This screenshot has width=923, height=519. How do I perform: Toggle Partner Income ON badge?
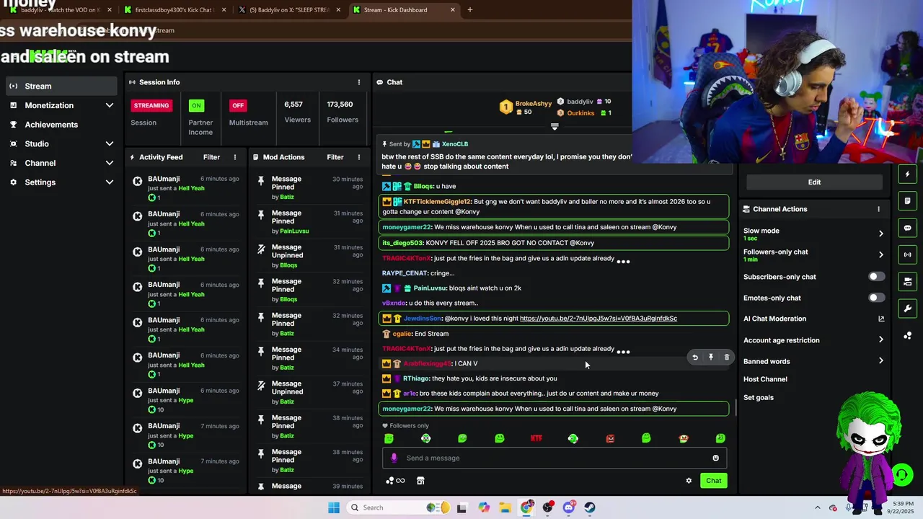tap(196, 105)
